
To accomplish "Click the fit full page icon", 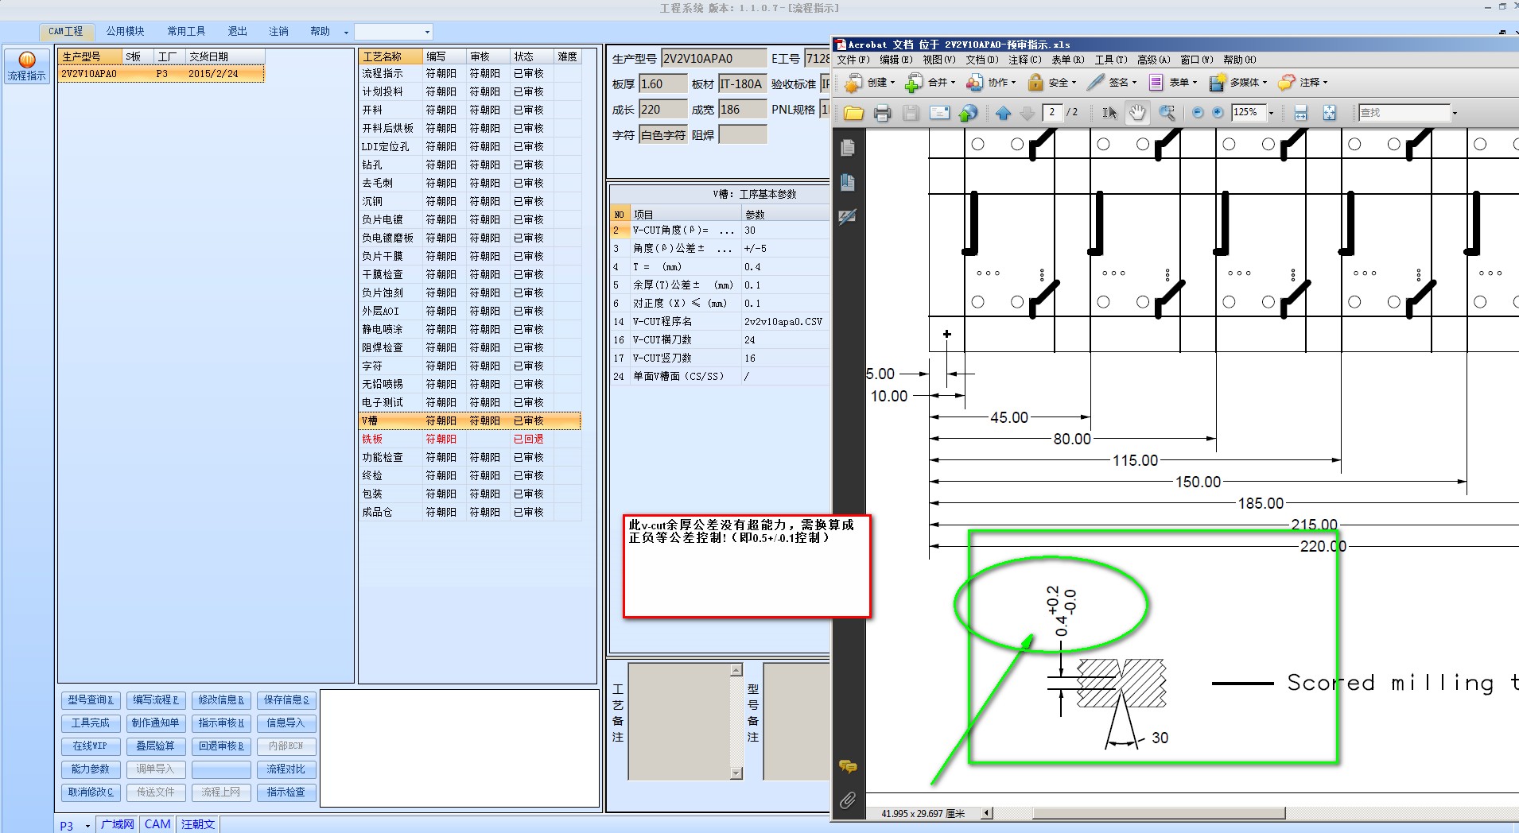I will pyautogui.click(x=1329, y=113).
